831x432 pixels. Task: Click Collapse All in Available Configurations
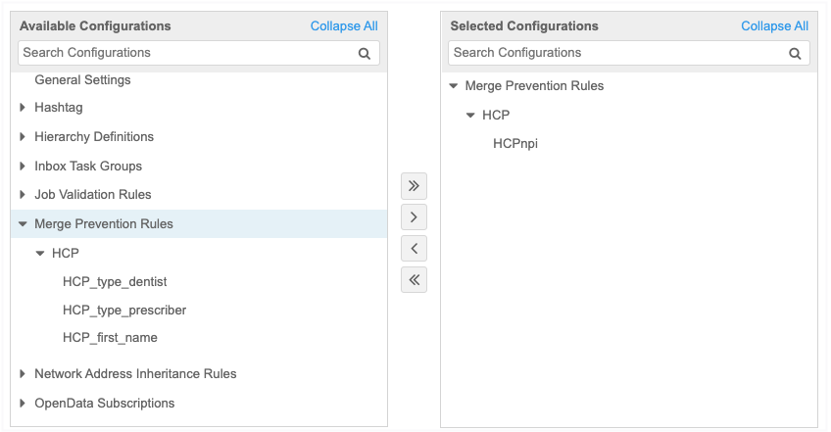(344, 26)
